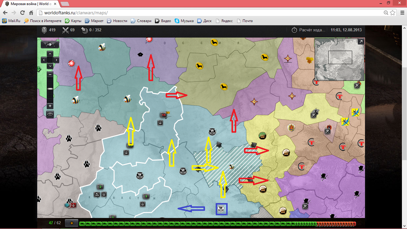Click the zoom magnifier icon in address bar

(386, 13)
